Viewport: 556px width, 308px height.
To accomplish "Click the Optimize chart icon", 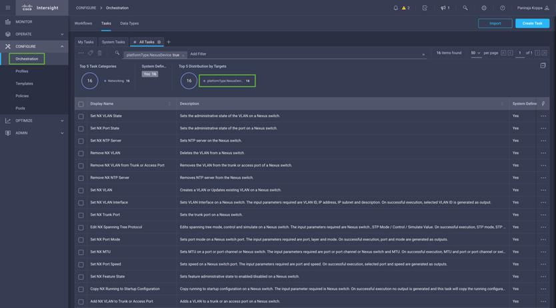I will [8, 120].
